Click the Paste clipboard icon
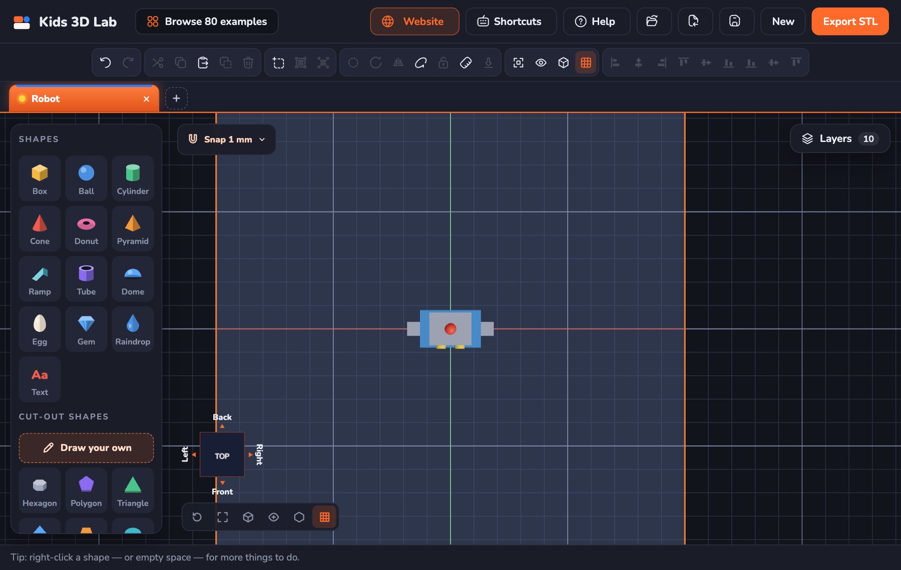Viewport: 901px width, 570px height. click(x=203, y=62)
